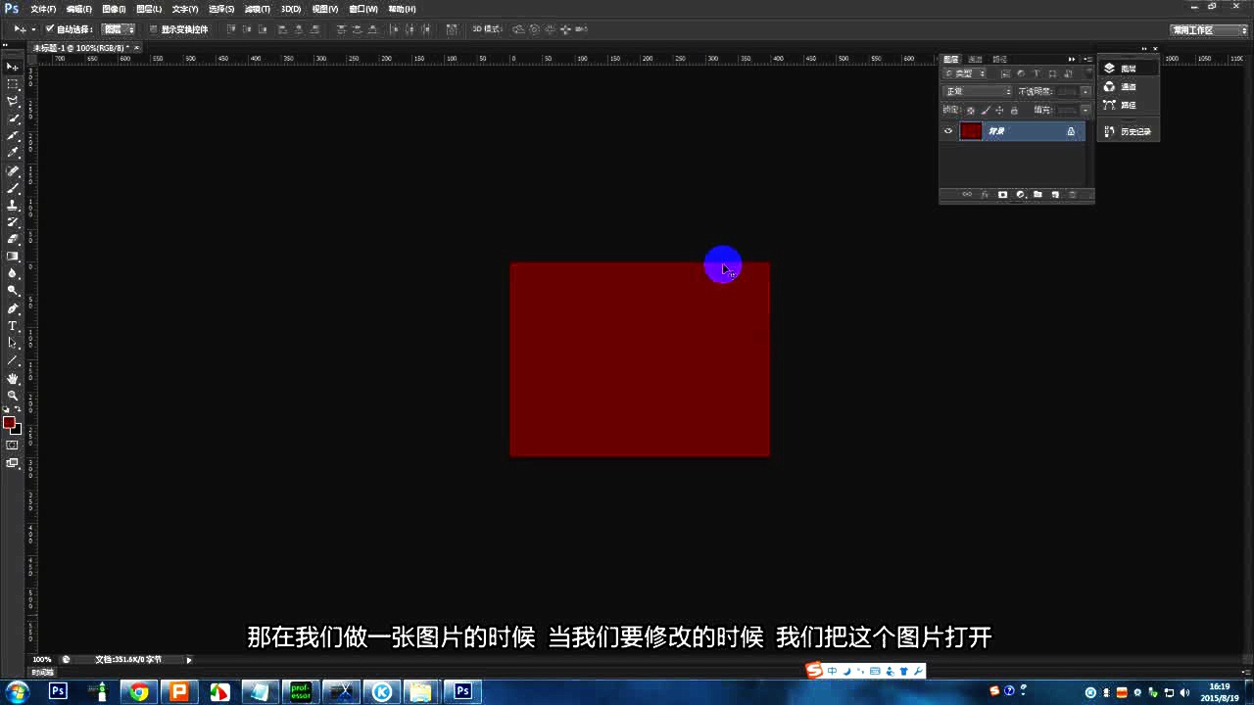Image resolution: width=1254 pixels, height=705 pixels.
Task: Toggle Quick Mask mode icon
Action: 13,445
